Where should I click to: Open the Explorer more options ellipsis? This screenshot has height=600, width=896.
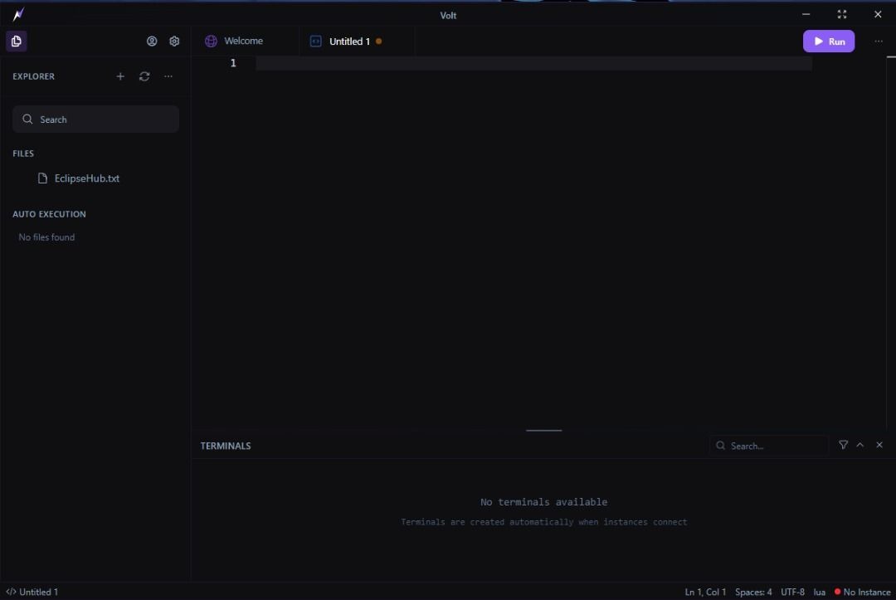pyautogui.click(x=168, y=76)
